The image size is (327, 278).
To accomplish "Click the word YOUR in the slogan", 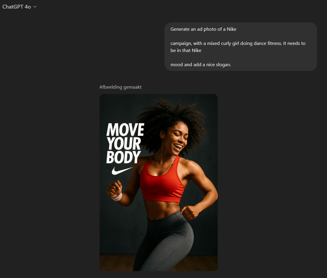I will click(124, 144).
